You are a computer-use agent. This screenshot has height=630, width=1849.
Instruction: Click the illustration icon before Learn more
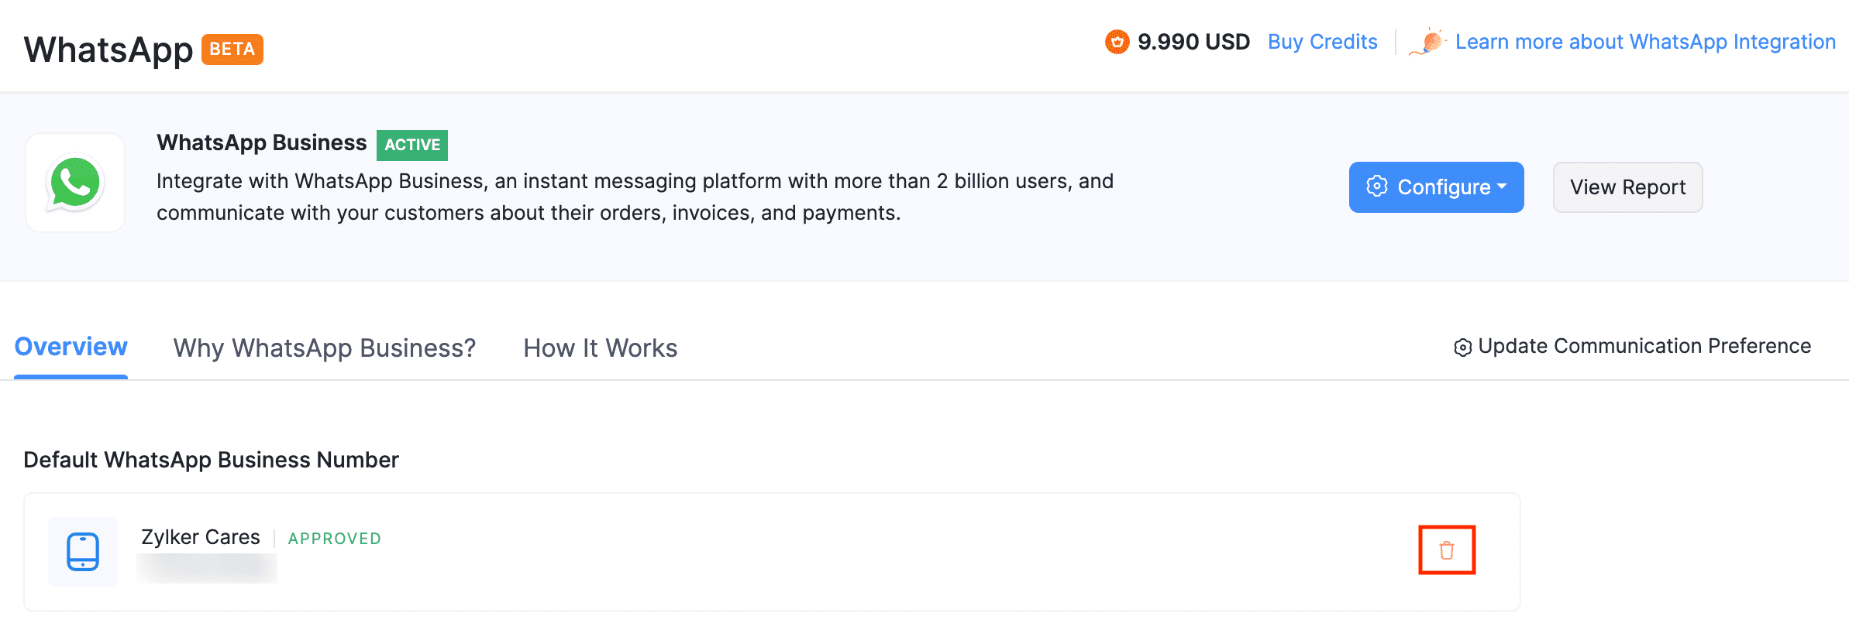coord(1428,42)
